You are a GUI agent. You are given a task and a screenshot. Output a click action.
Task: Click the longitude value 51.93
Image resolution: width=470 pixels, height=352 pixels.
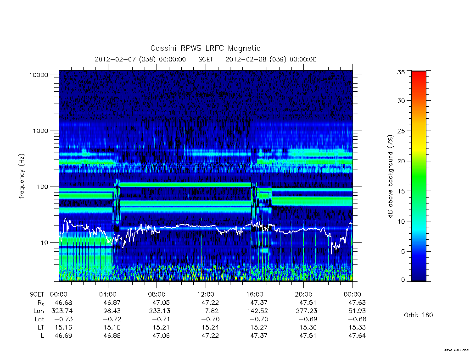point(357,311)
